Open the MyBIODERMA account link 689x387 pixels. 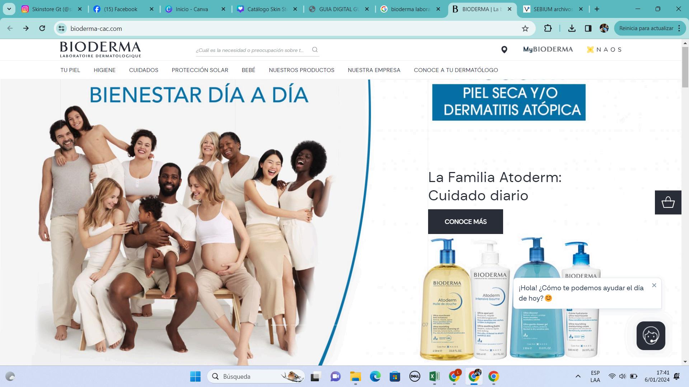pos(548,49)
